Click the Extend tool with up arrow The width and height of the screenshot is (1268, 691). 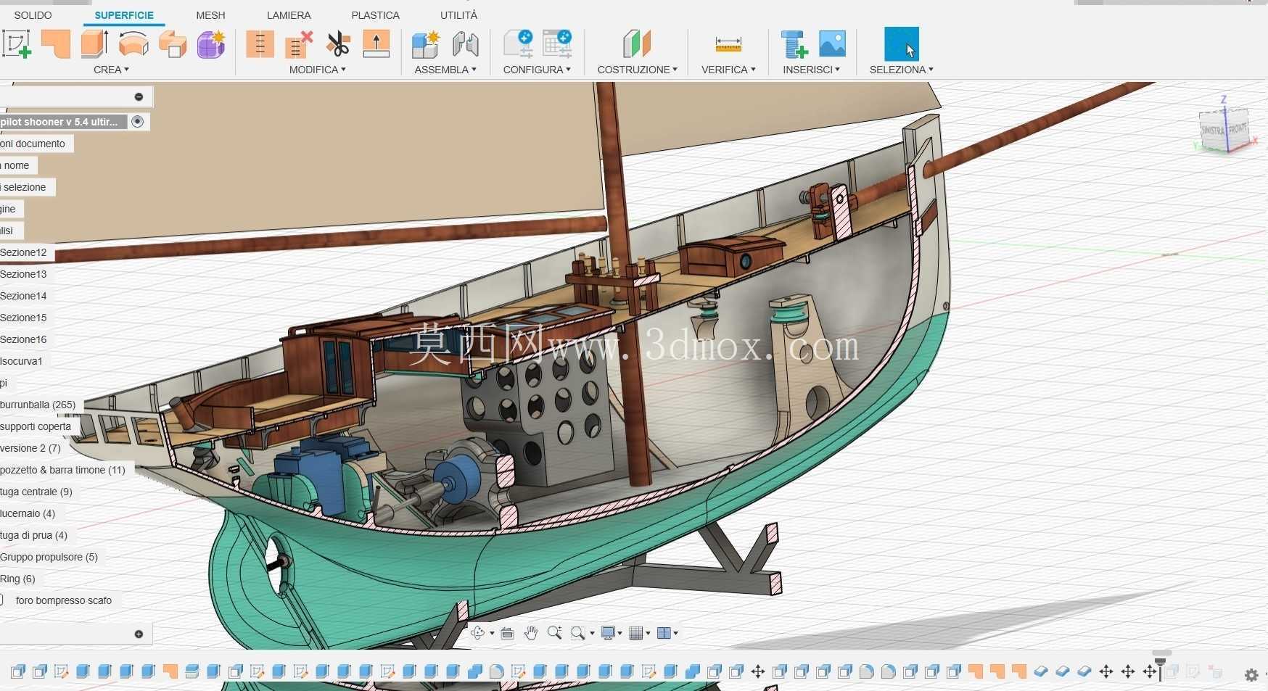point(376,44)
